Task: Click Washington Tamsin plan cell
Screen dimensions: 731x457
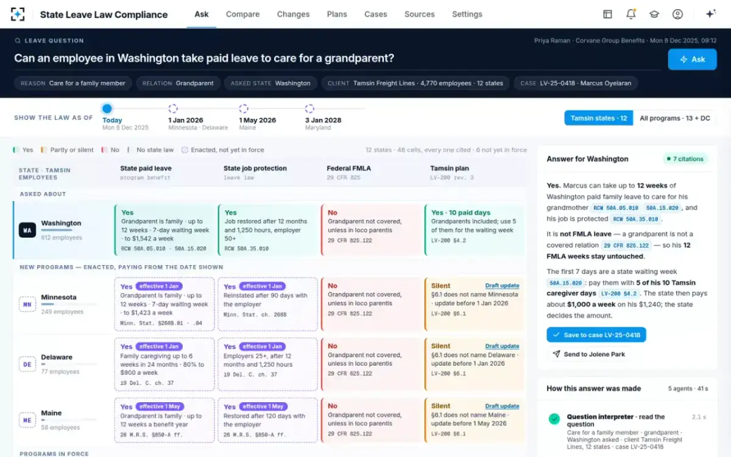Action: pyautogui.click(x=474, y=230)
